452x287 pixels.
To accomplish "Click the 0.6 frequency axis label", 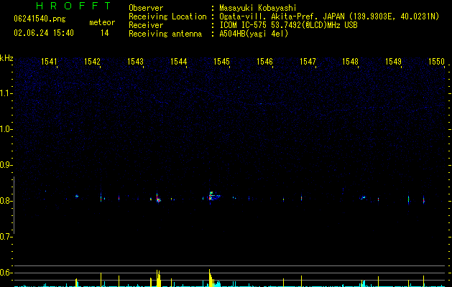I will [x=6, y=273].
